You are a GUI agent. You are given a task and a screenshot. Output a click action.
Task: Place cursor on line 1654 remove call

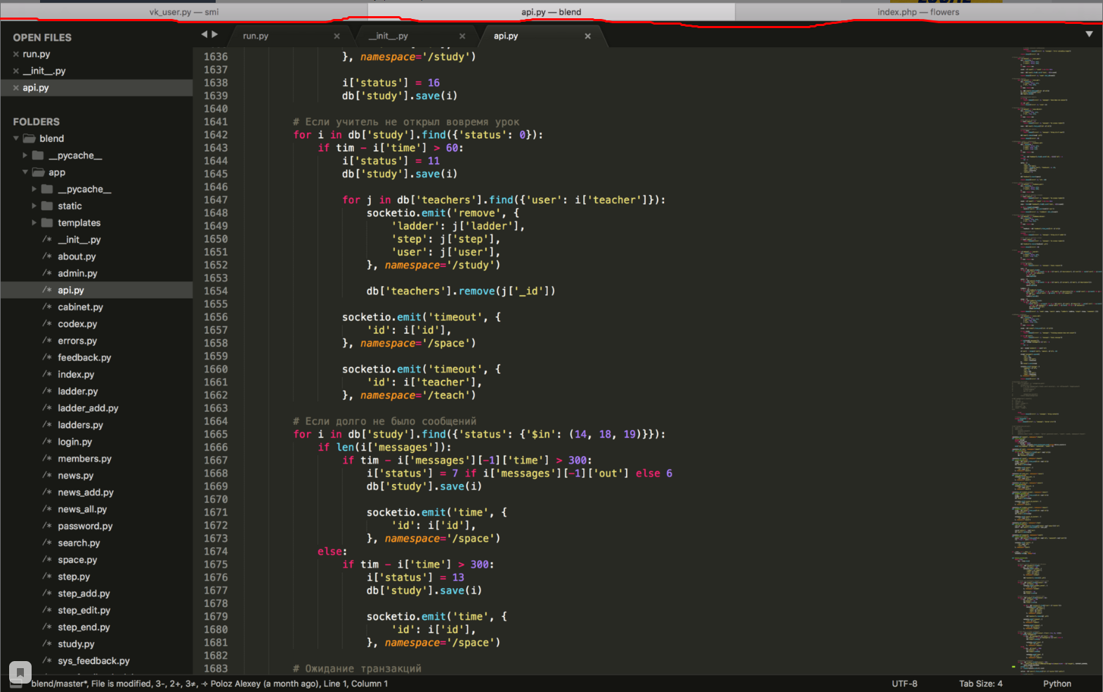tap(460, 291)
